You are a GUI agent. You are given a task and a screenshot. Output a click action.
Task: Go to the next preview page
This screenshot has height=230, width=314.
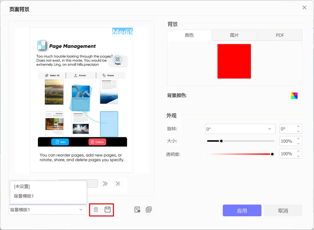(105, 184)
